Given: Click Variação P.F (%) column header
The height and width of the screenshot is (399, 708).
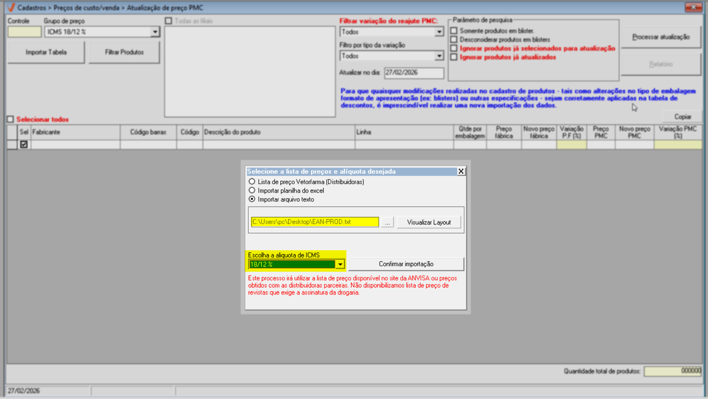Looking at the screenshot, I should click(x=571, y=132).
